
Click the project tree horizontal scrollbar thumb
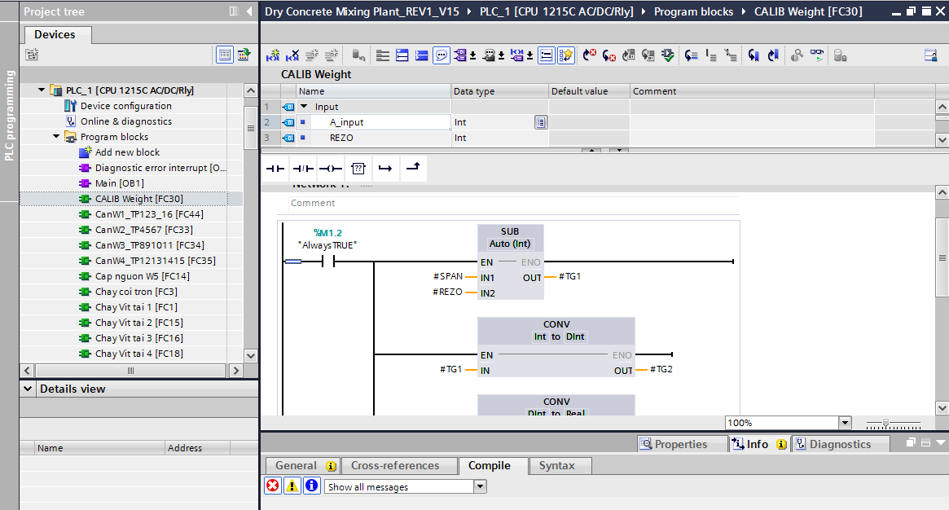(x=130, y=370)
